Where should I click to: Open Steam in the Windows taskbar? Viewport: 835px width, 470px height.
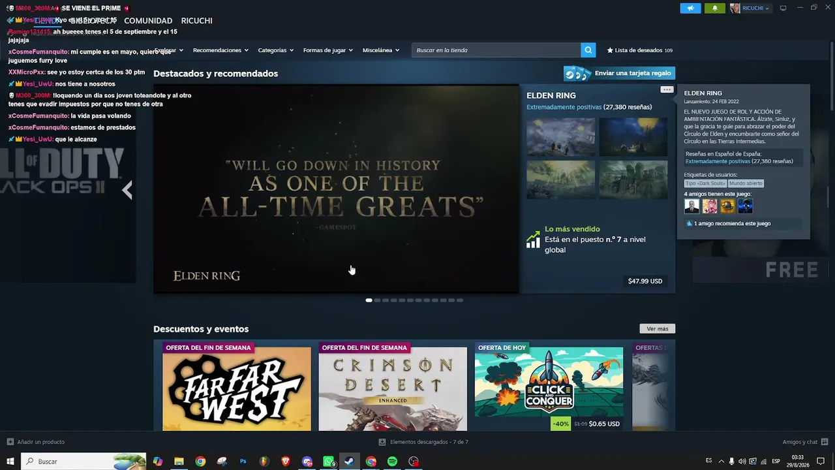pyautogui.click(x=349, y=462)
